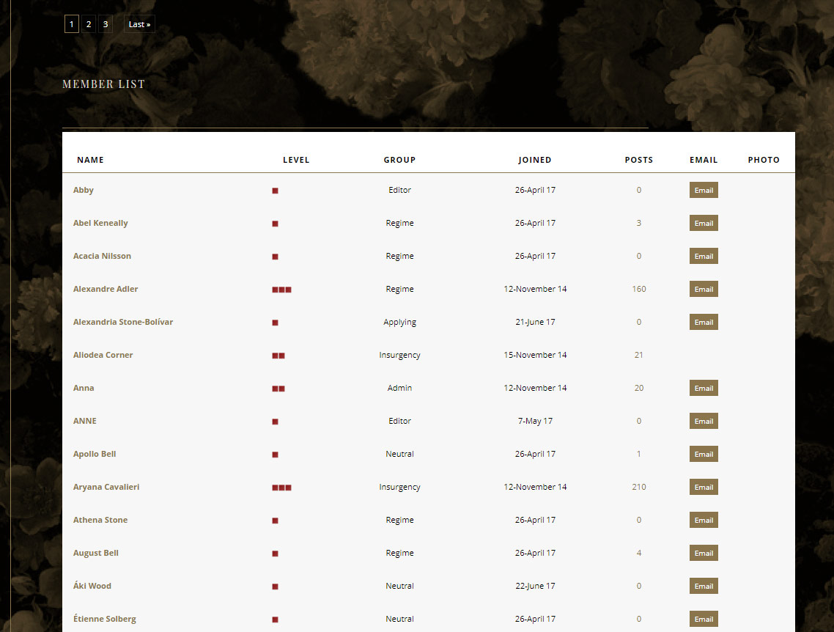The image size is (834, 632).
Task: Open Aliodea Corner's profile
Action: coord(103,355)
